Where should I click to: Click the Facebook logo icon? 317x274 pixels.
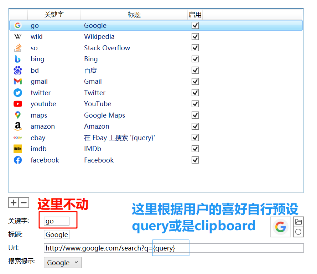pyautogui.click(x=18, y=160)
